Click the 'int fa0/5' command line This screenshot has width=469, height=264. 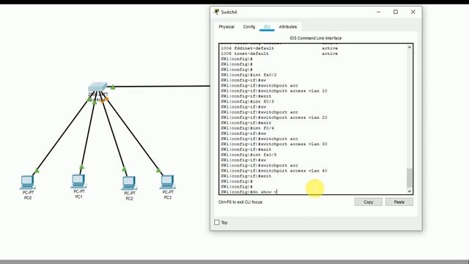click(248, 155)
